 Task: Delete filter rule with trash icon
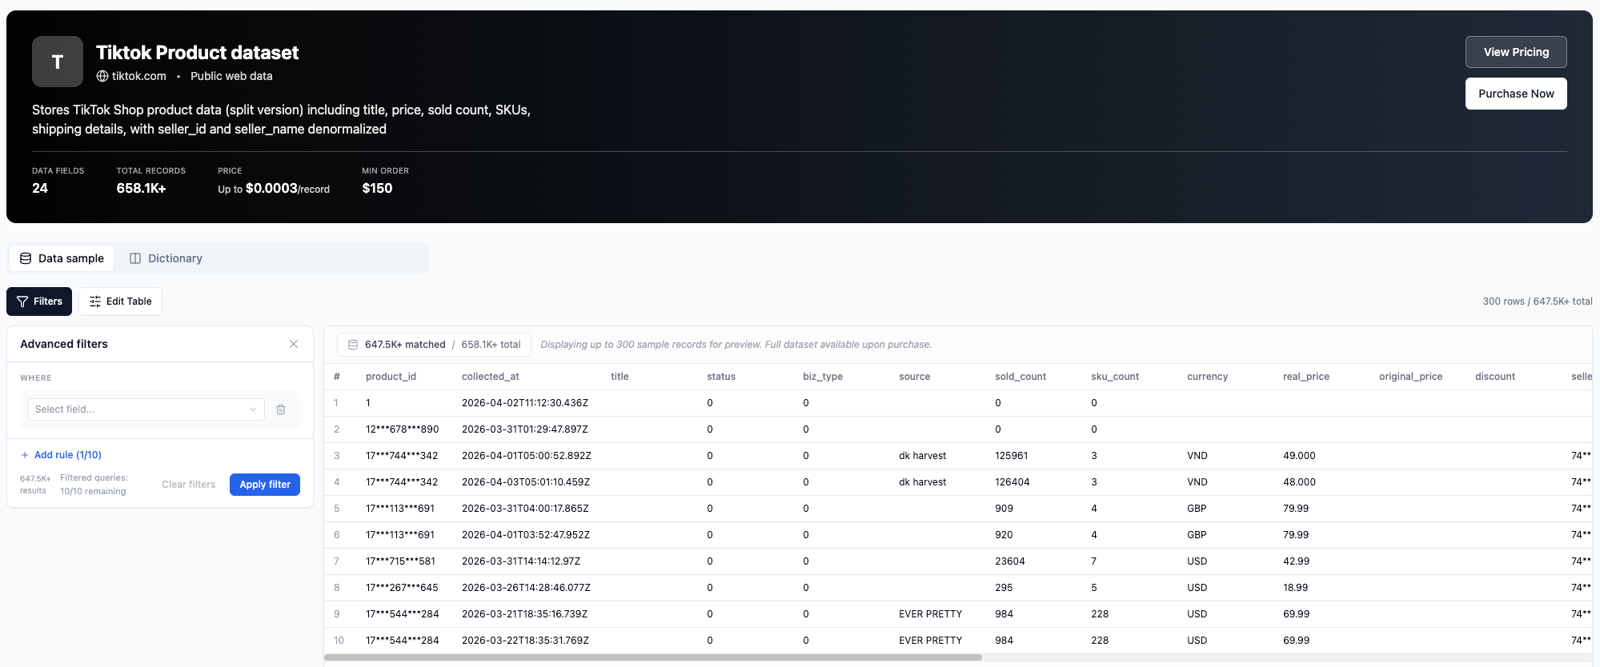coord(281,409)
